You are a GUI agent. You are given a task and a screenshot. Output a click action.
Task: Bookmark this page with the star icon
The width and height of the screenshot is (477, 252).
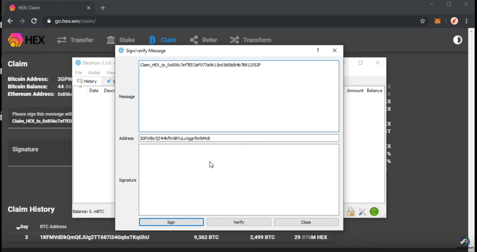[422, 21]
